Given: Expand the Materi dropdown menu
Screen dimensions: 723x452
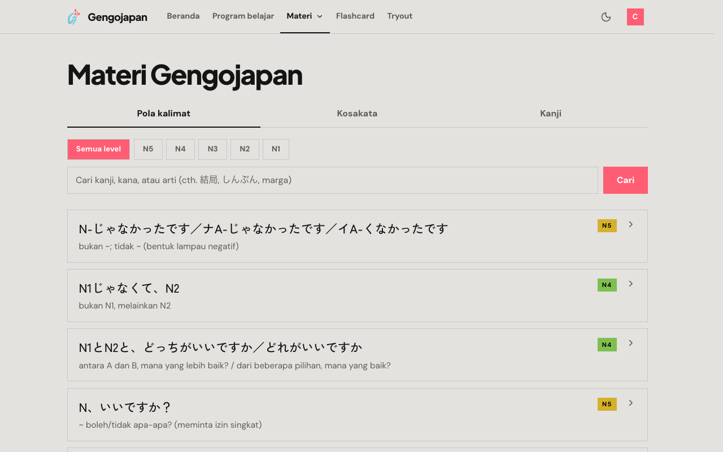Looking at the screenshot, I should (305, 16).
